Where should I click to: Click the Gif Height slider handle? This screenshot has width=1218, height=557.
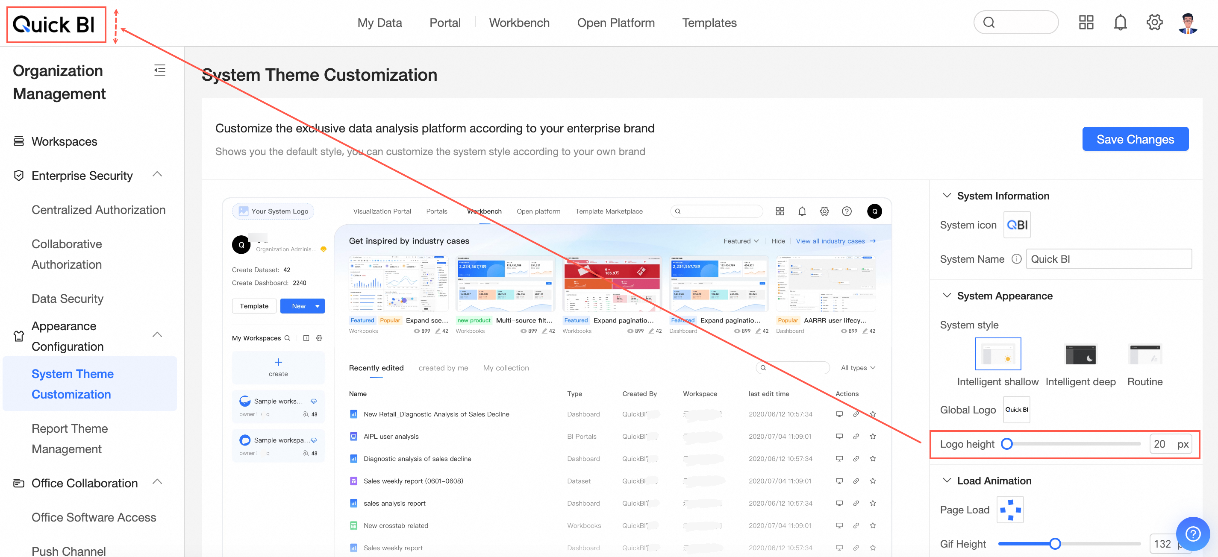coord(1054,544)
